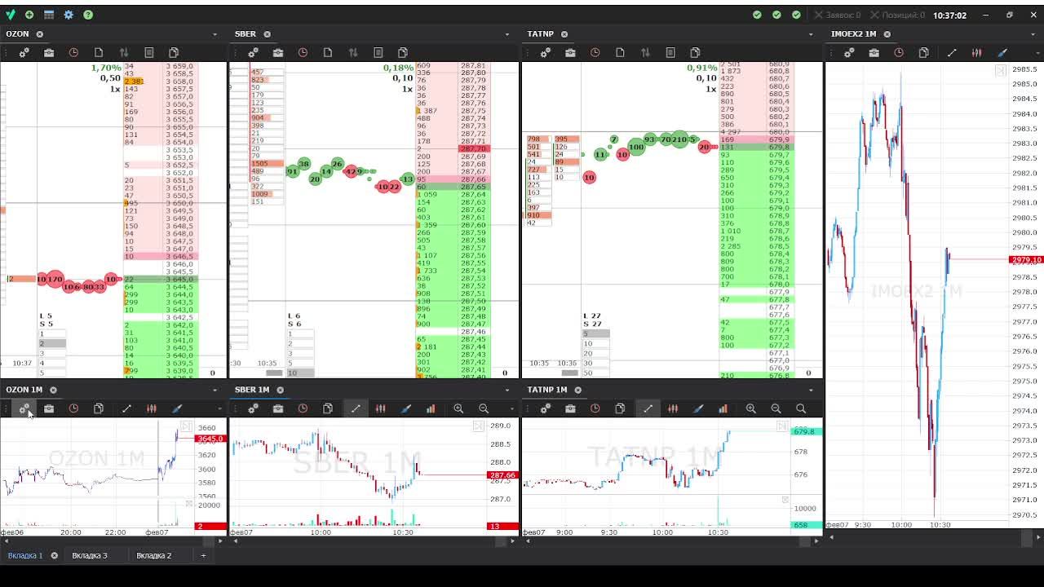
Task: Click the clock icon in OZON order book
Action: coord(73,52)
